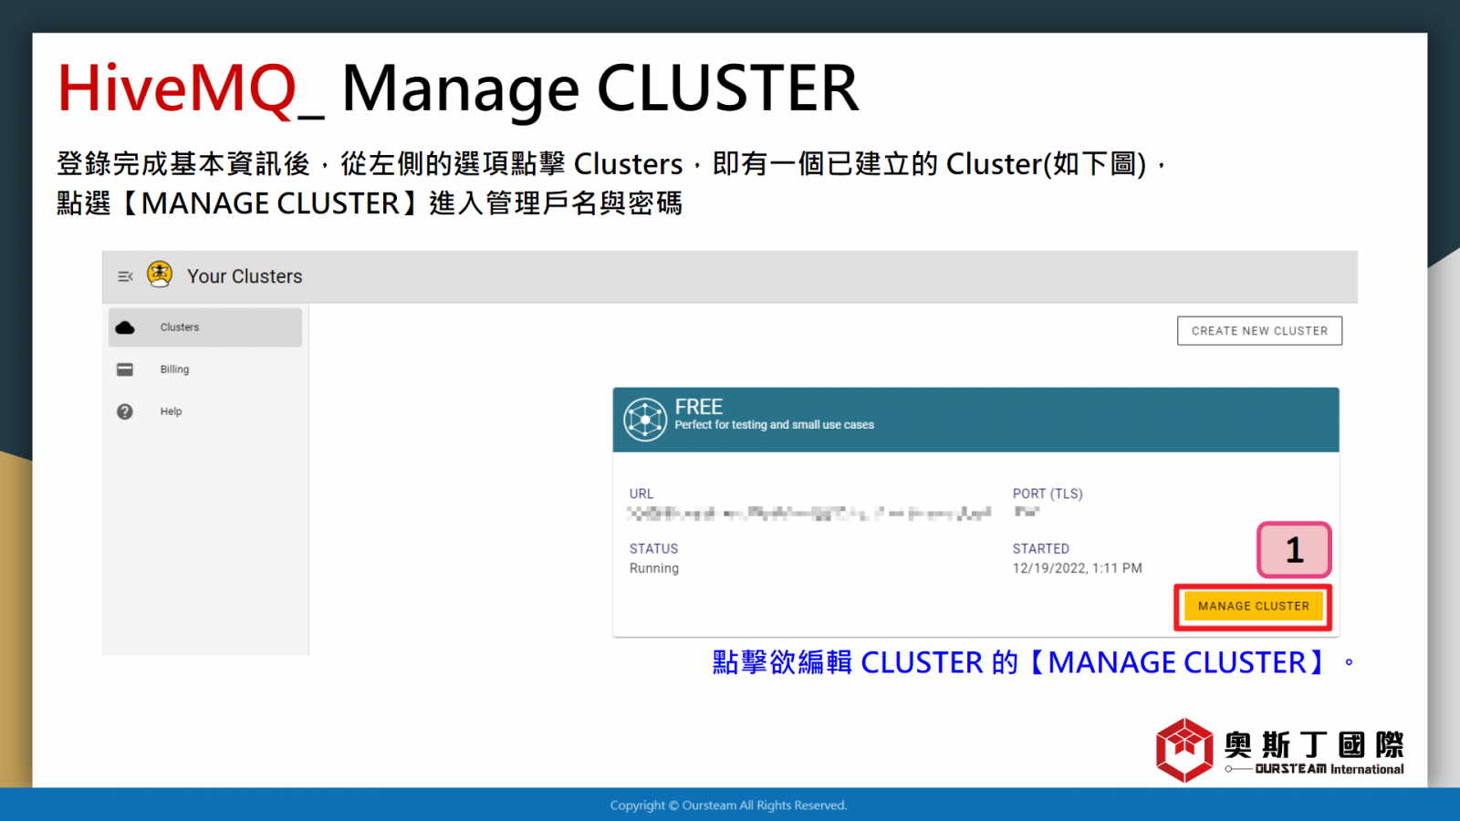The width and height of the screenshot is (1460, 821).
Task: Click the FREE plan cluster network icon
Action: pyautogui.click(x=645, y=420)
